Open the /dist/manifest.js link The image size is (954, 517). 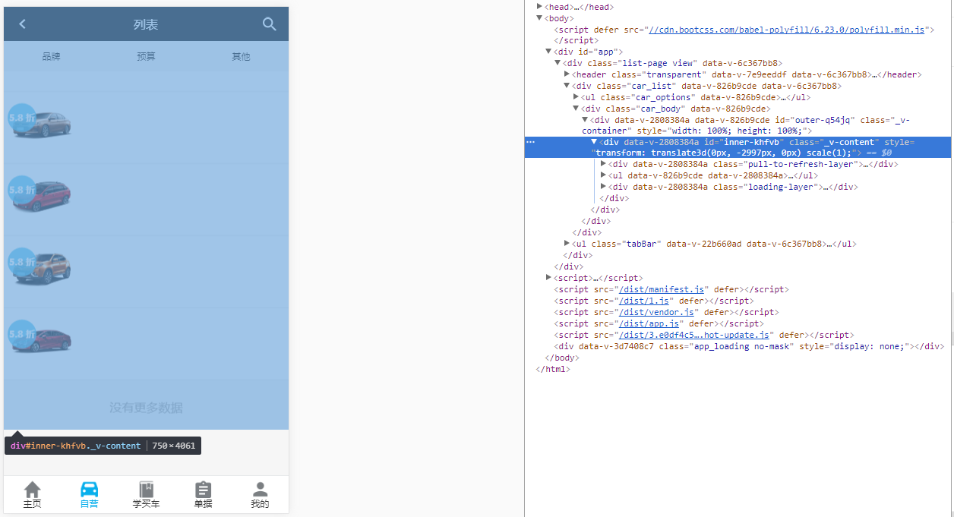click(662, 289)
